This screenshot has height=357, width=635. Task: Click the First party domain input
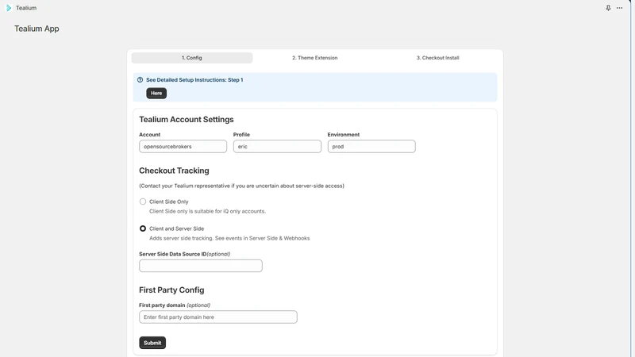click(x=217, y=317)
